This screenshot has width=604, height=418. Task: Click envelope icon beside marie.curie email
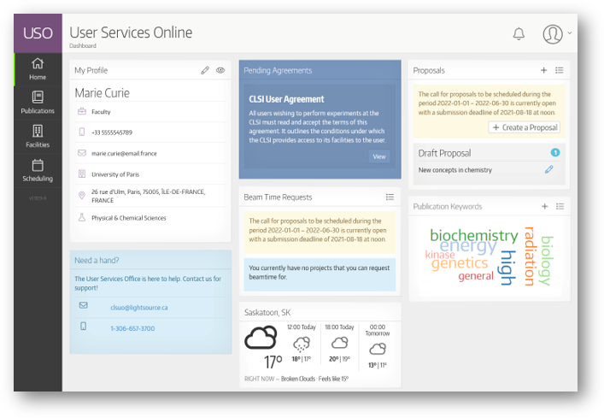[x=82, y=153]
